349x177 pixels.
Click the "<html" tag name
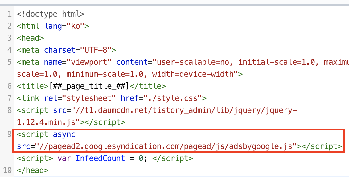[28, 26]
